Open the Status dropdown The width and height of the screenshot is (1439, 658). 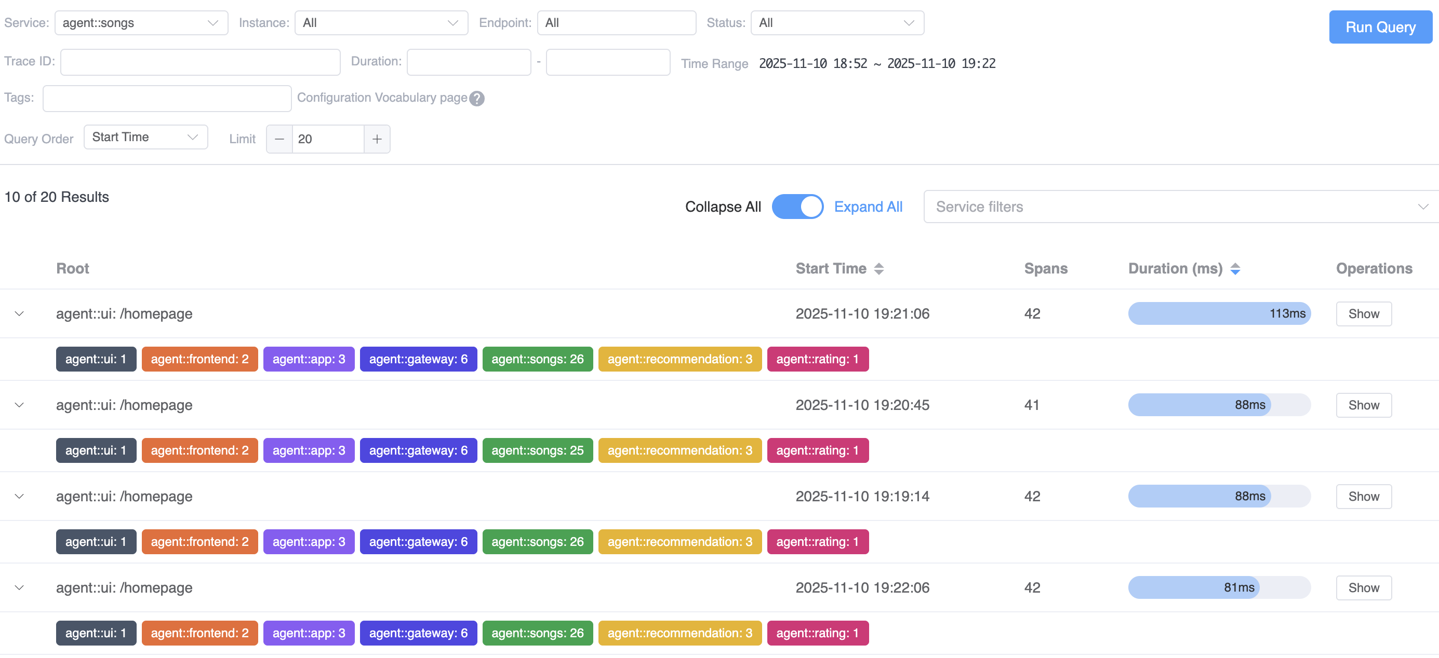click(836, 23)
